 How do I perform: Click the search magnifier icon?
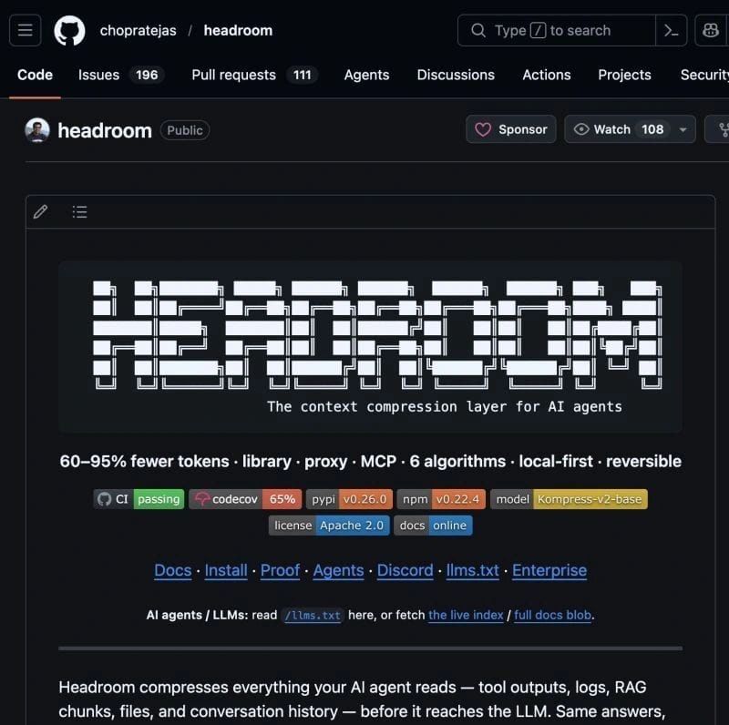477,31
